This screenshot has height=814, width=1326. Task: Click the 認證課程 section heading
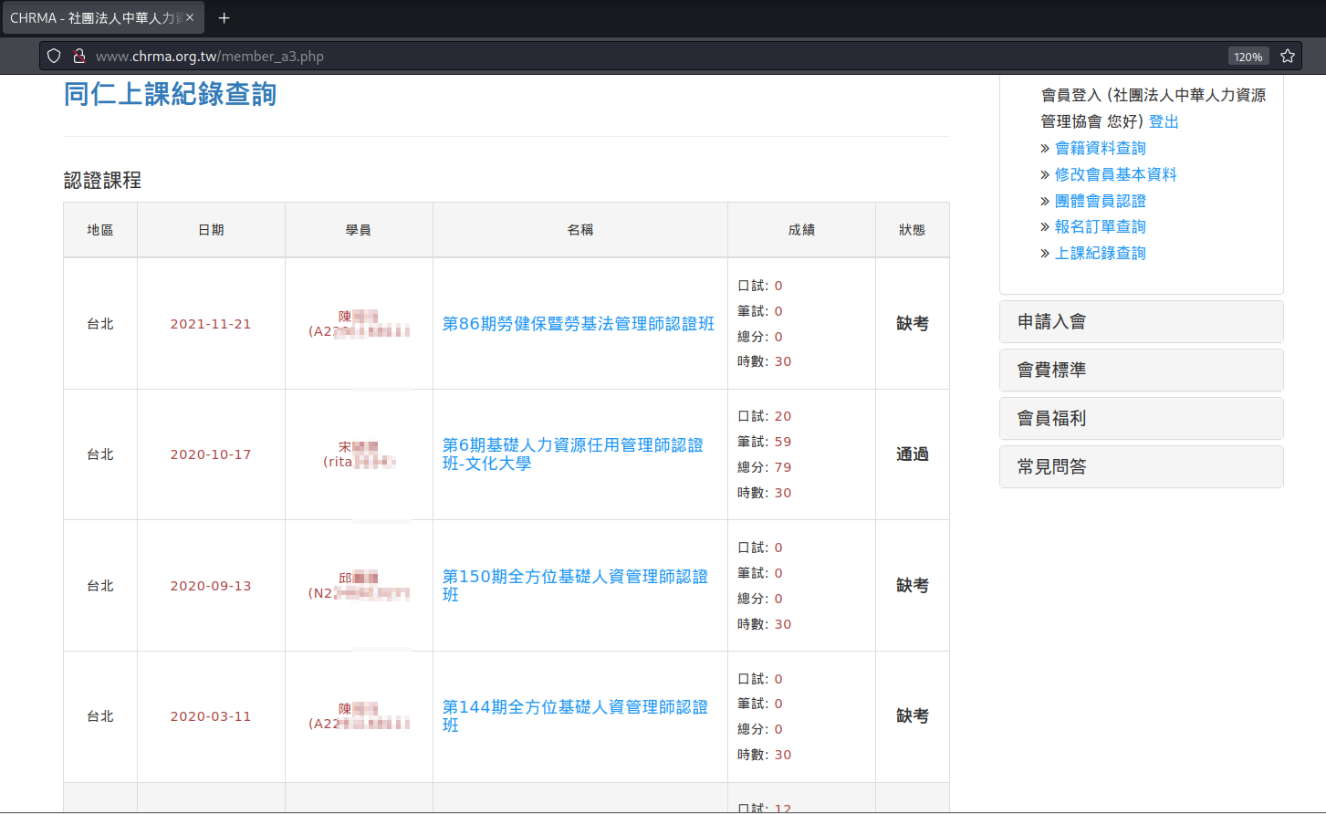click(102, 181)
